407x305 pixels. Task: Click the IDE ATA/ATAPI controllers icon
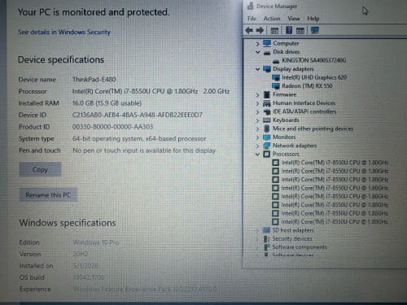click(x=267, y=111)
